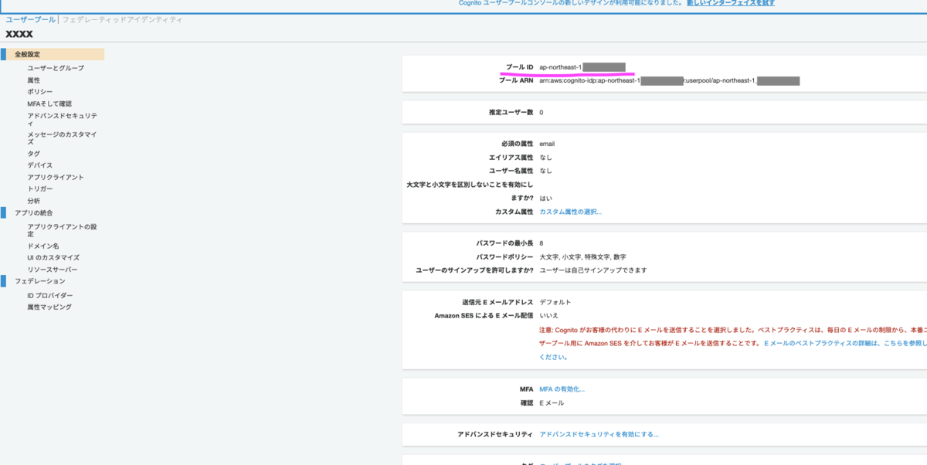
Task: Click the 必須の属性 value email
Action: [x=547, y=144]
